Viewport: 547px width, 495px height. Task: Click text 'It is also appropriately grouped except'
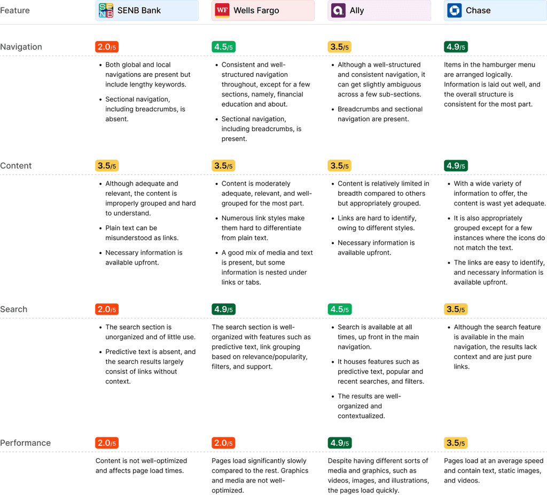tap(499, 233)
